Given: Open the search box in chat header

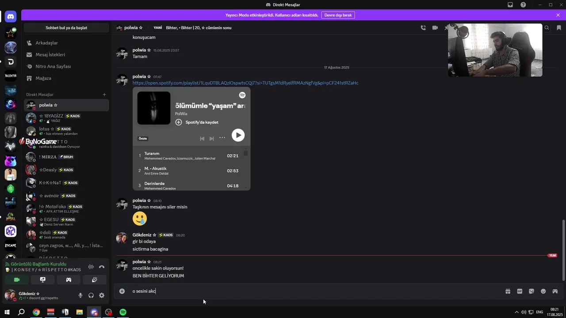Looking at the screenshot, I should [x=547, y=28].
